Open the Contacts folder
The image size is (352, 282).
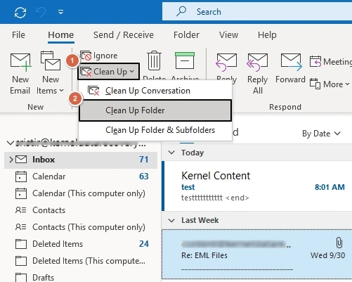click(x=81, y=210)
